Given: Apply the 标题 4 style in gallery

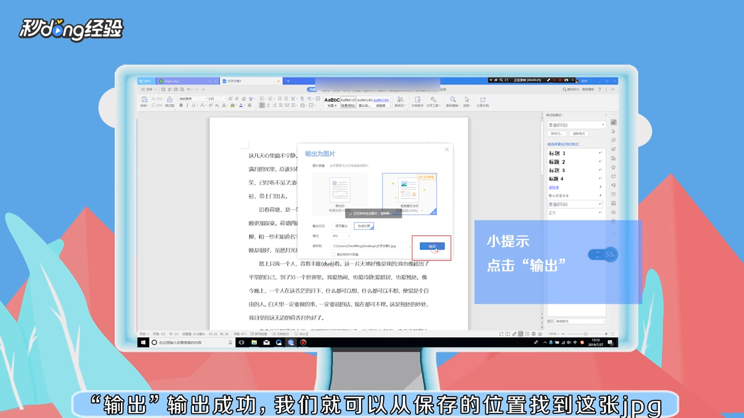Looking at the screenshot, I should click(332, 102).
